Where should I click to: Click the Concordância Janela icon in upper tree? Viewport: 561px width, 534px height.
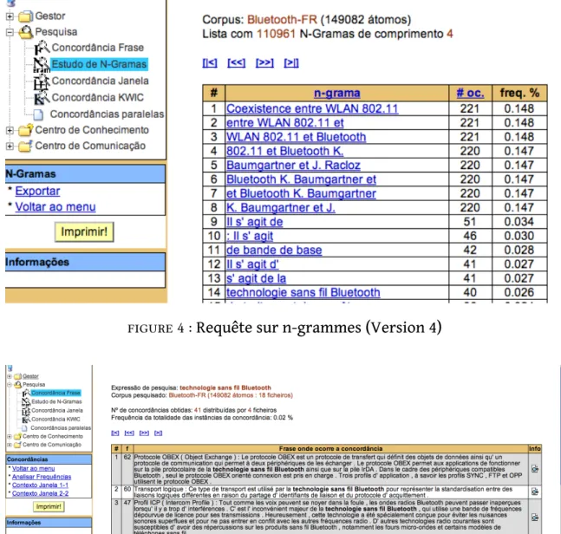tap(42, 81)
